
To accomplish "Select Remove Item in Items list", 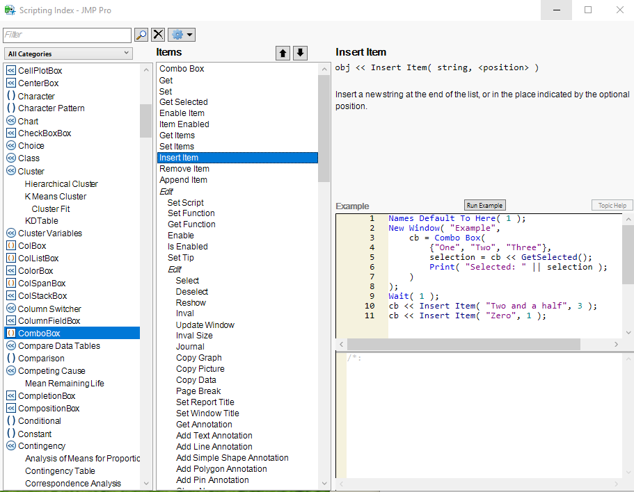I will tap(184, 169).
